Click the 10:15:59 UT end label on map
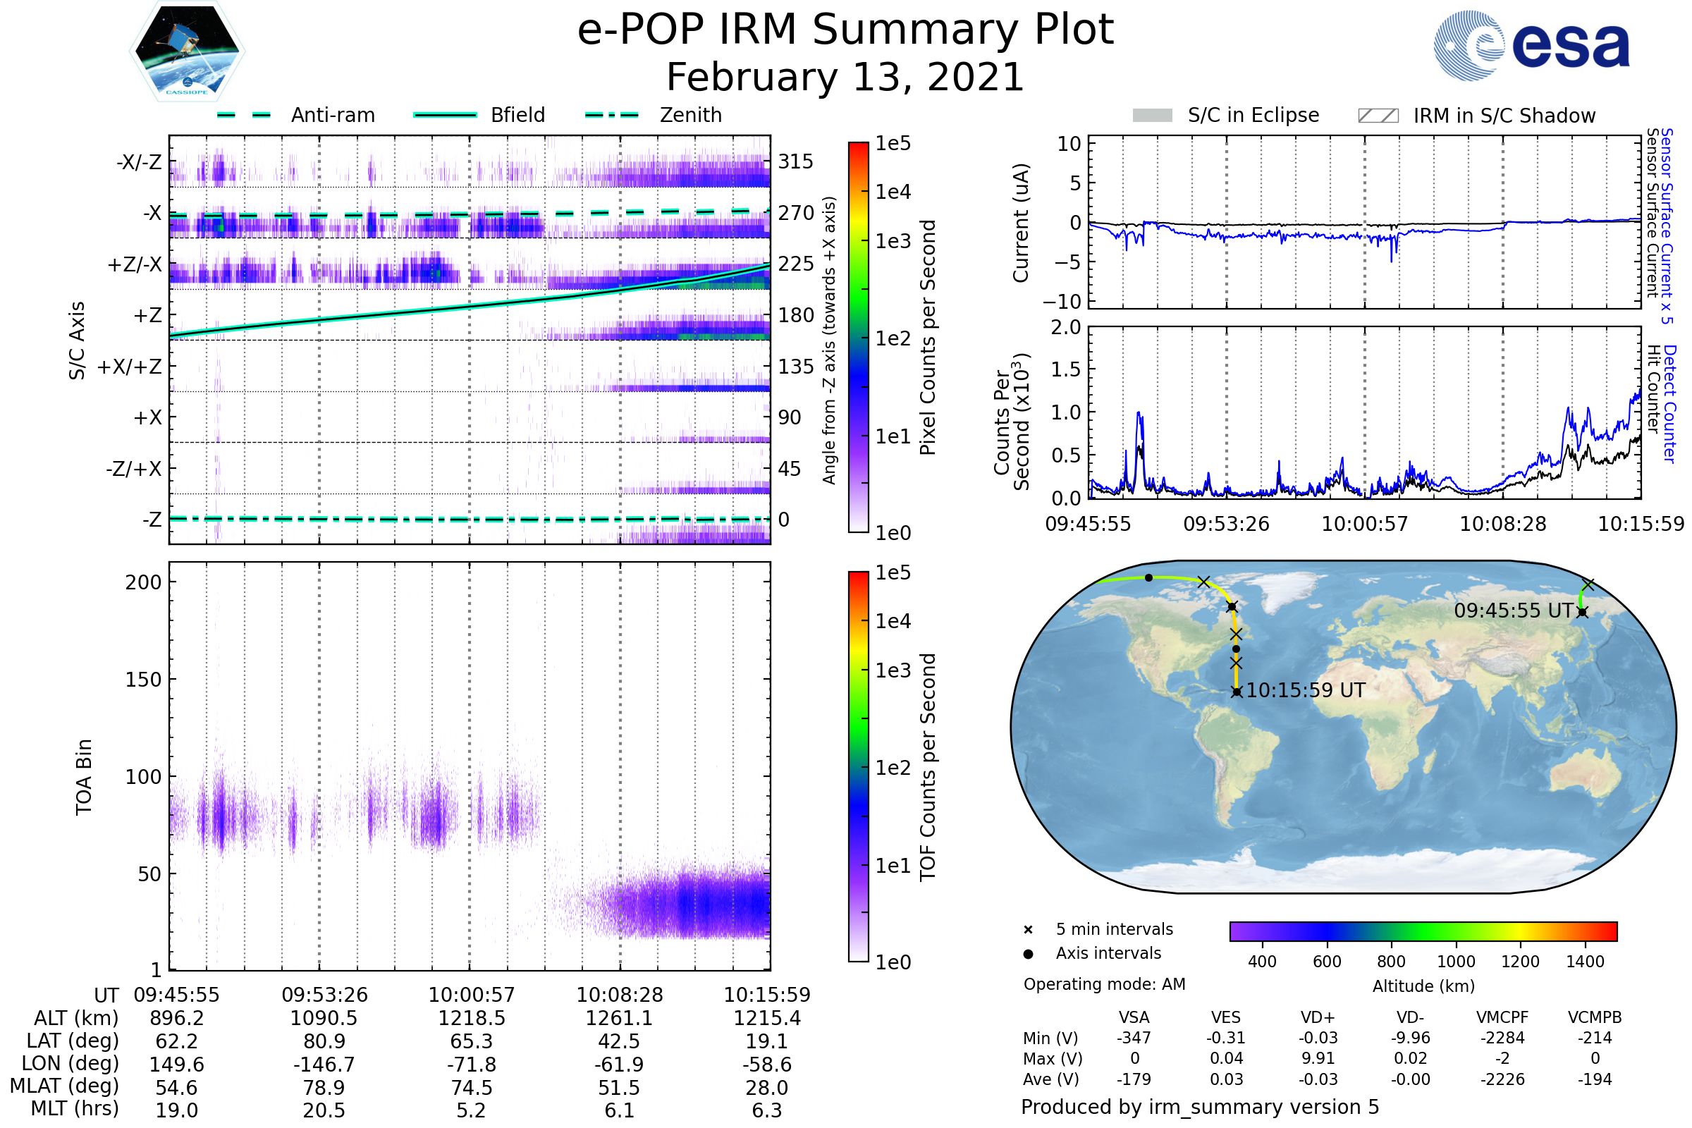Screen dimensions: 1692x1128 point(1306,691)
